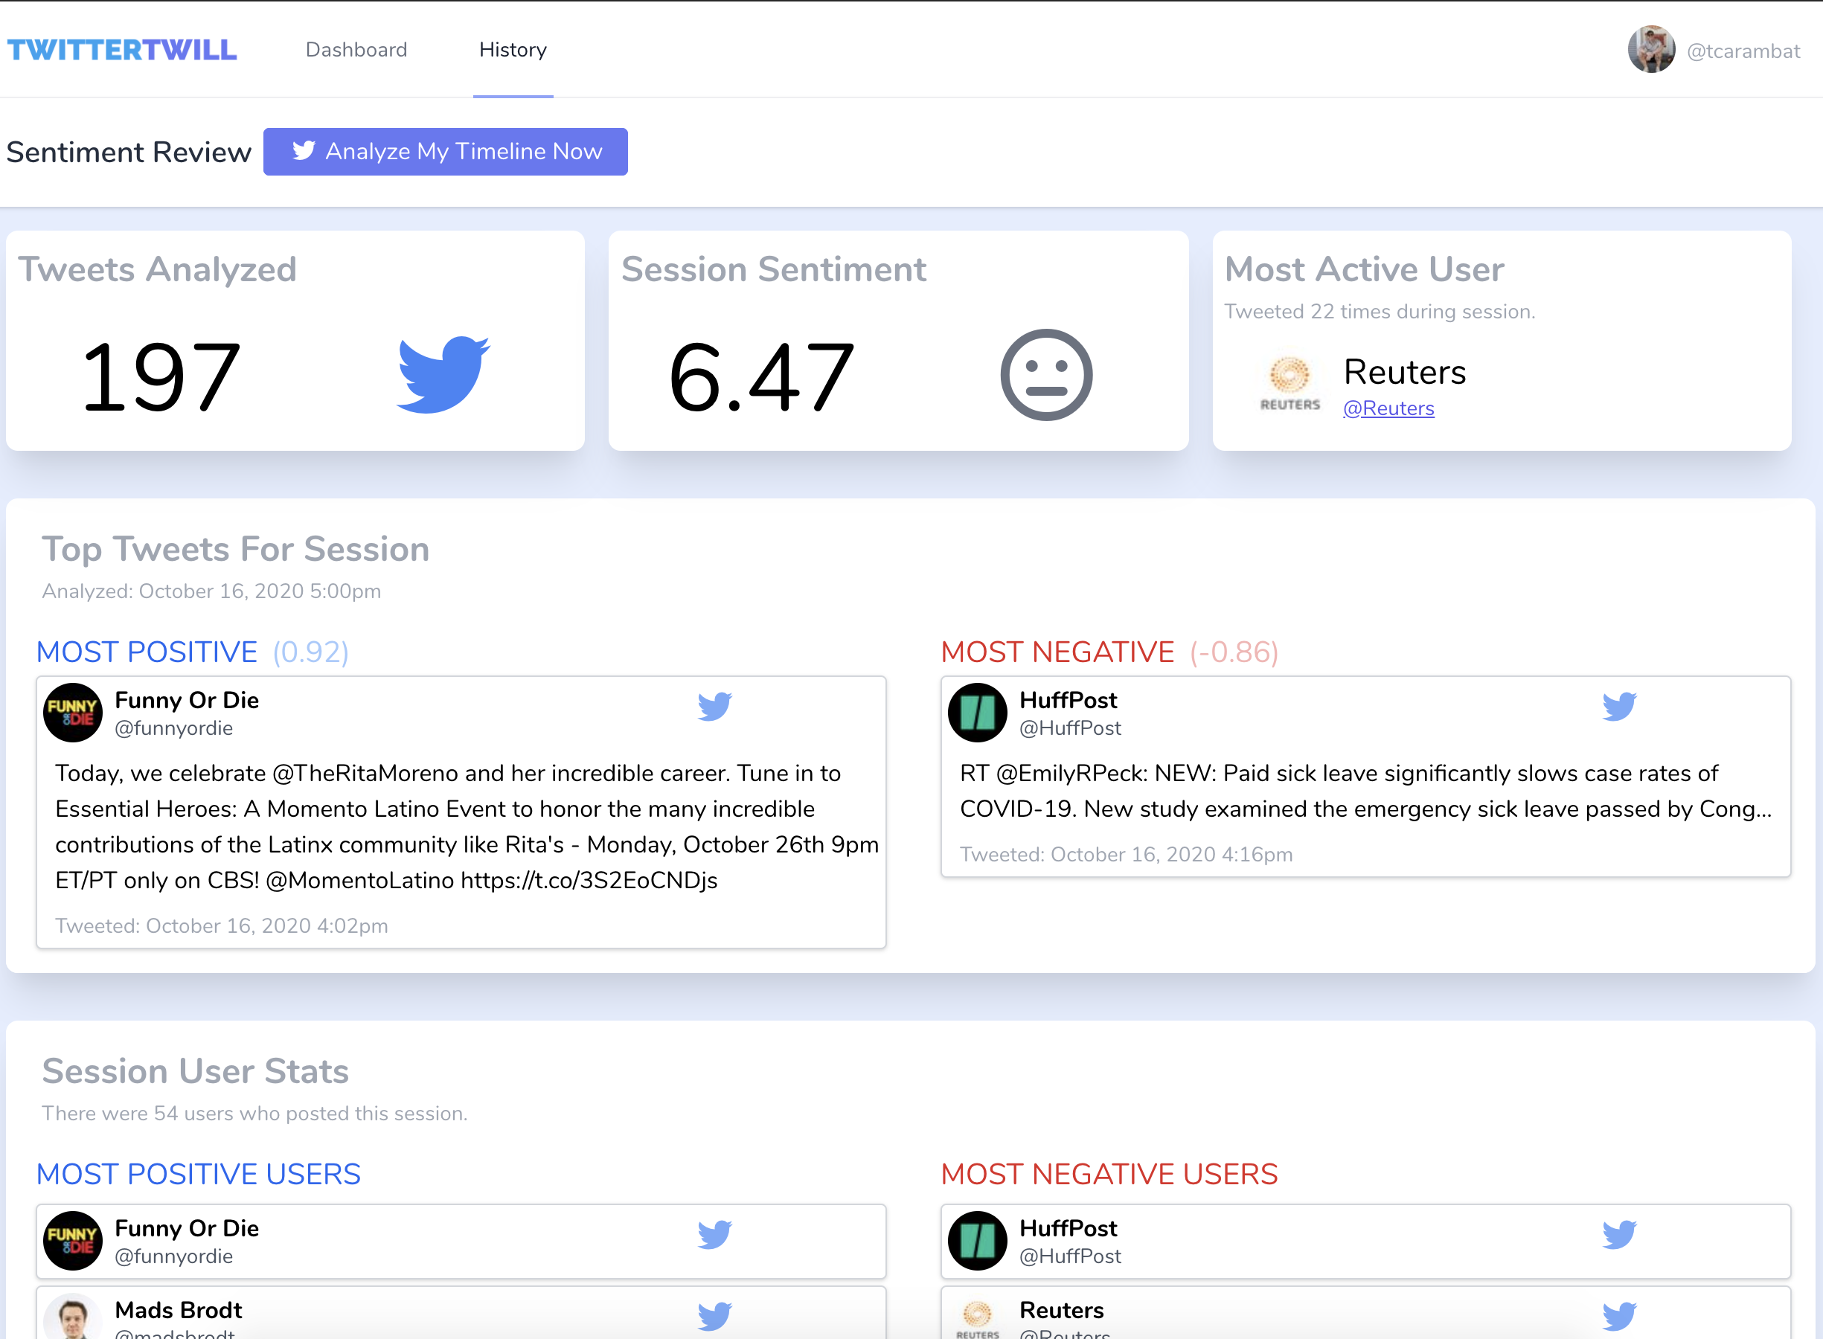The image size is (1823, 1339).
Task: Click Twitter icon in Reuters user row
Action: pos(1618,1315)
